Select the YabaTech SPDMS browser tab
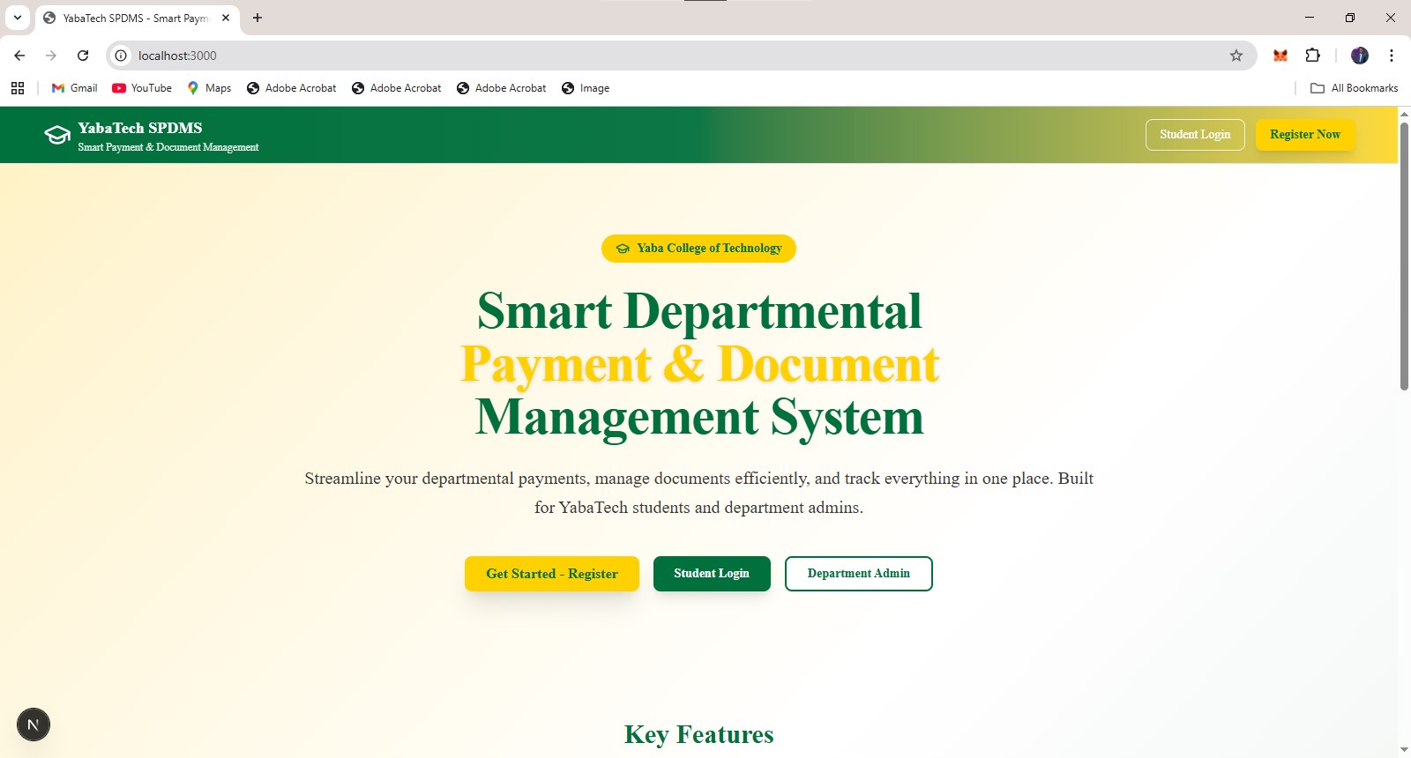Image resolution: width=1411 pixels, height=758 pixels. (x=137, y=18)
